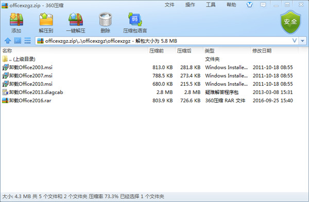
Task: Click the 2013-03-08 15:31 date cell
Action: point(273,92)
